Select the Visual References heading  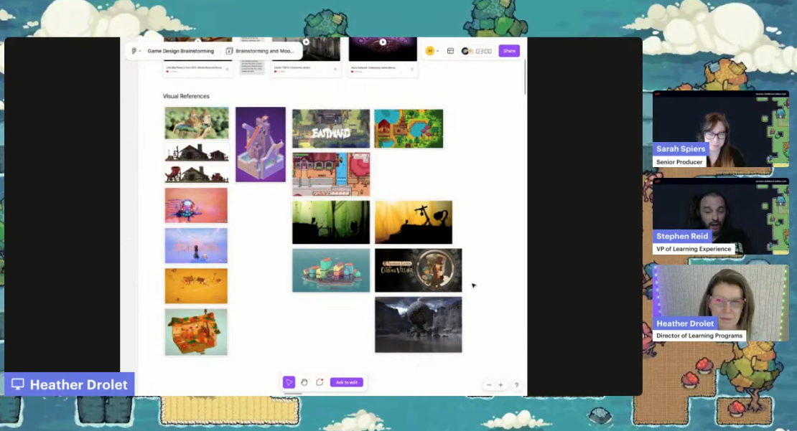186,96
